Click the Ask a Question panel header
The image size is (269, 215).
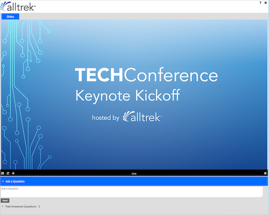click(134, 181)
